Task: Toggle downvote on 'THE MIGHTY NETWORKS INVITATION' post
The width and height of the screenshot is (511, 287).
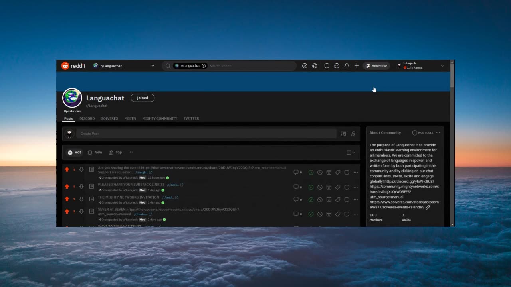Action: click(81, 199)
